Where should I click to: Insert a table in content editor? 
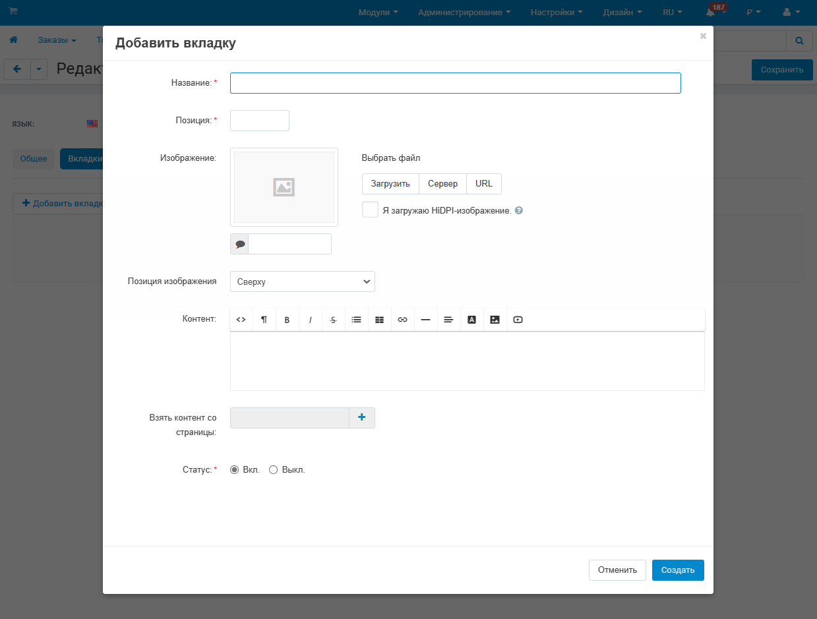[x=379, y=320]
